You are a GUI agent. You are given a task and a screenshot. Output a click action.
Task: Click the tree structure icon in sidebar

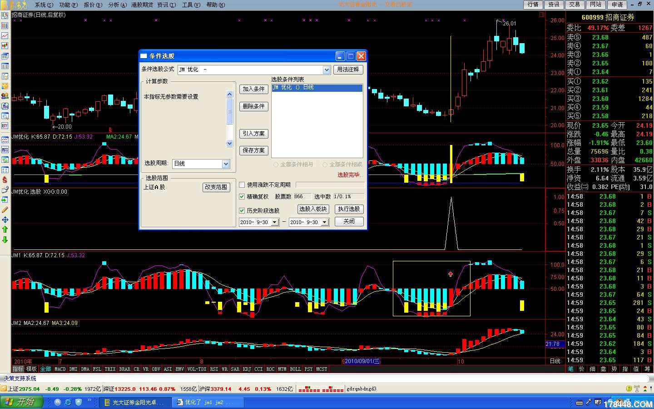[5, 76]
